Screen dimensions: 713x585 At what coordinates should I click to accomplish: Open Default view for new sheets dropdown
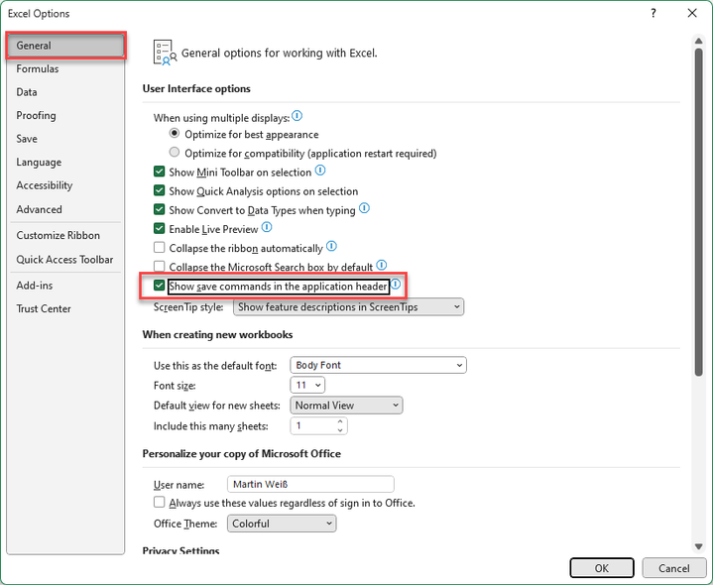(x=346, y=406)
